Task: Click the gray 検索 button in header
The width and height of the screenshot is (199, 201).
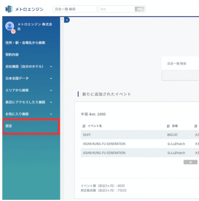Action: (x=139, y=9)
